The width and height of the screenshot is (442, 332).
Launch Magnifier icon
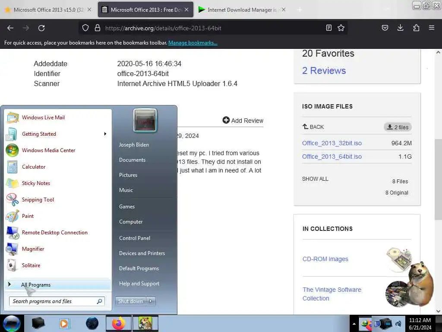pos(12,249)
